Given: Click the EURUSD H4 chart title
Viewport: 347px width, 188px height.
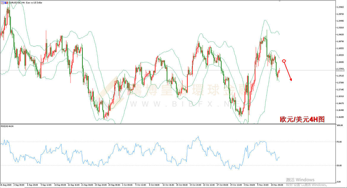Looking at the screenshot, I should coord(26,3).
